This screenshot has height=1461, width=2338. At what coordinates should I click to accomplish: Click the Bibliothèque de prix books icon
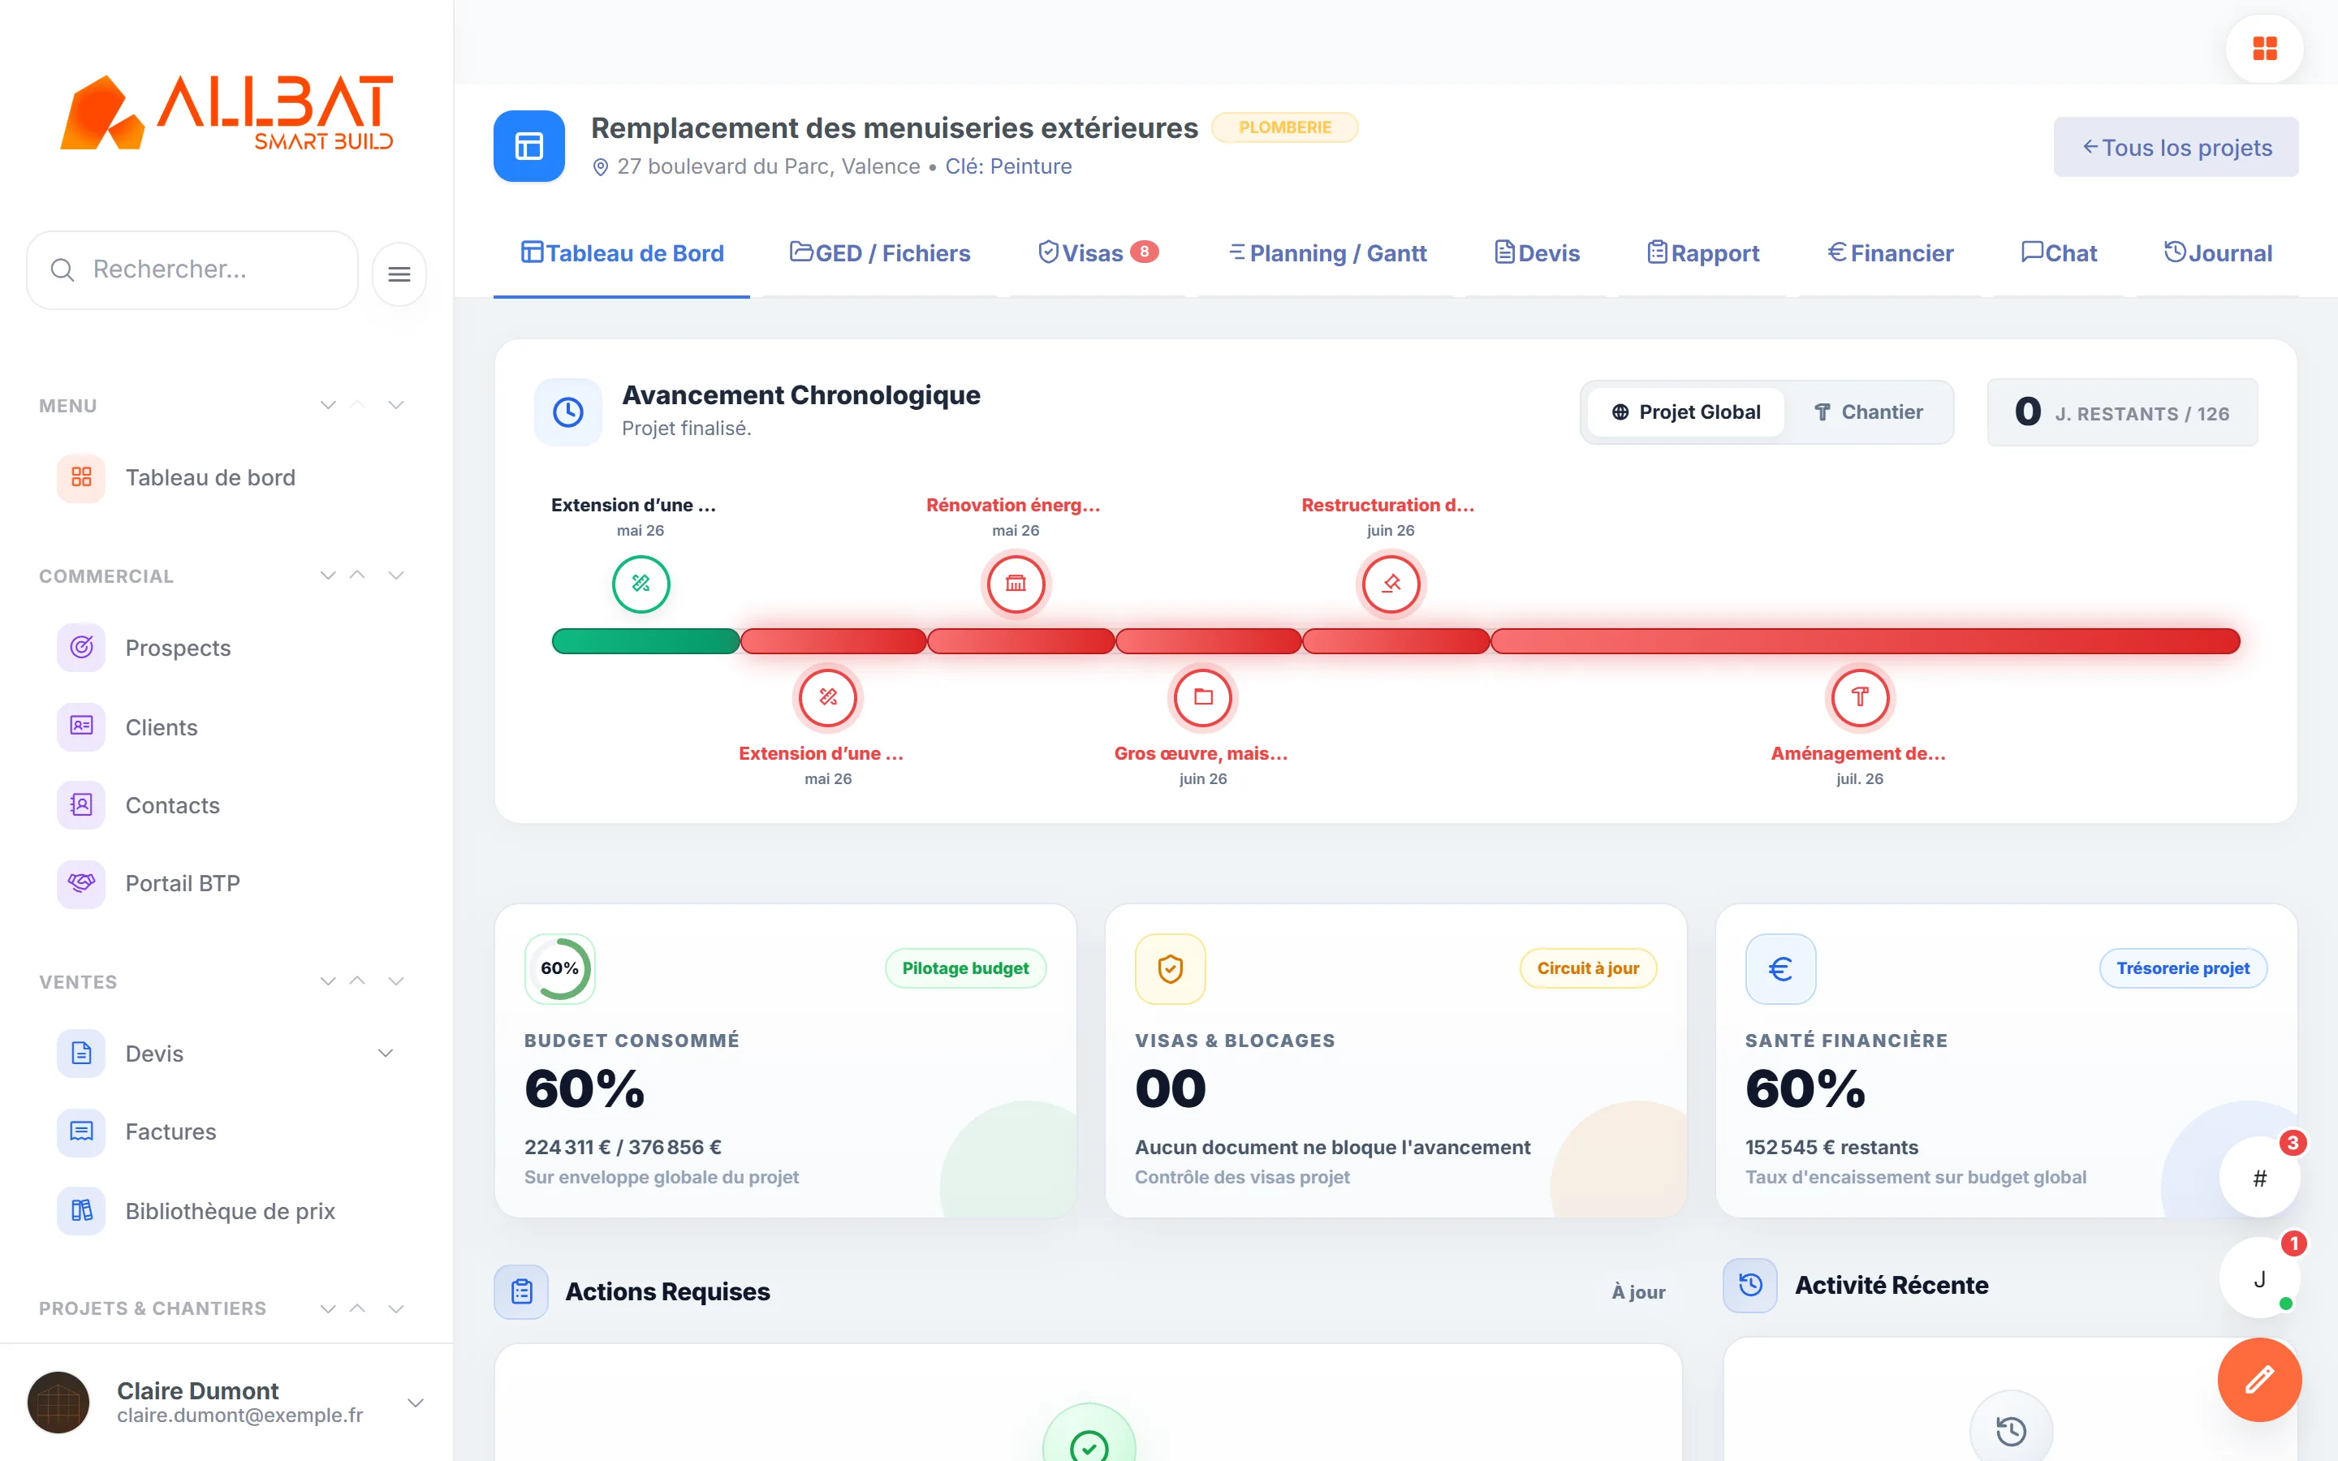point(81,1211)
